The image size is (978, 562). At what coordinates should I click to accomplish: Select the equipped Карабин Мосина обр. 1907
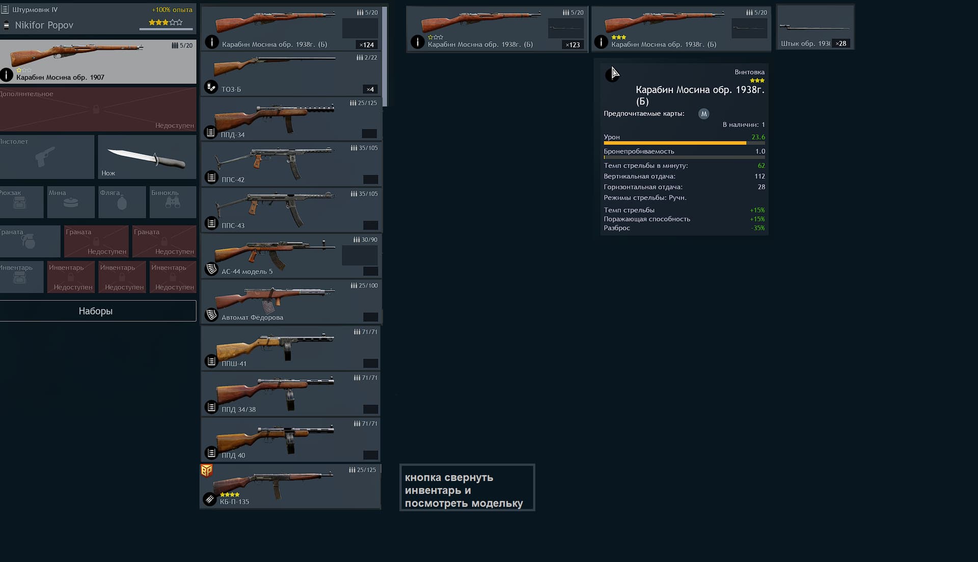(x=97, y=62)
